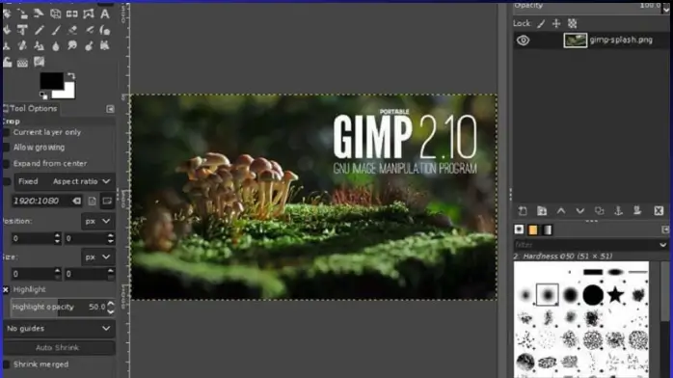
Task: Set crop aspect to landscape orientation
Action: tap(107, 201)
